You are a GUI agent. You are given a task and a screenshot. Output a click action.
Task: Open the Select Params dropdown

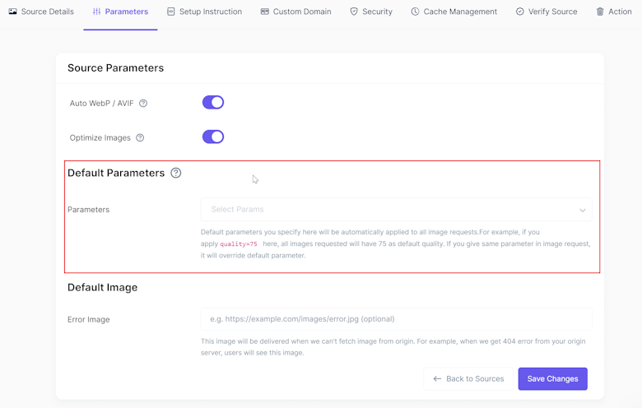point(396,210)
